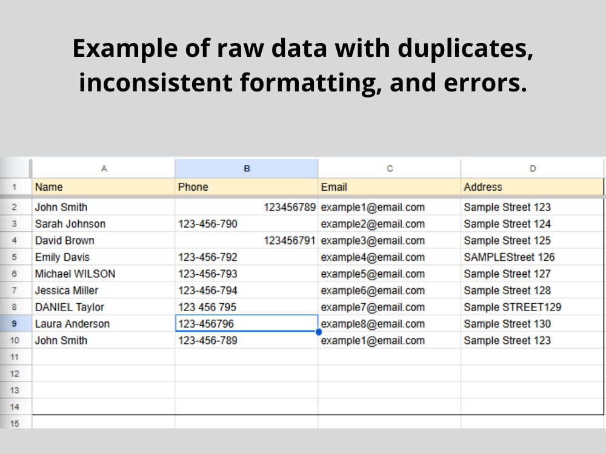Select column A header
The height and width of the screenshot is (454, 606).
point(104,168)
